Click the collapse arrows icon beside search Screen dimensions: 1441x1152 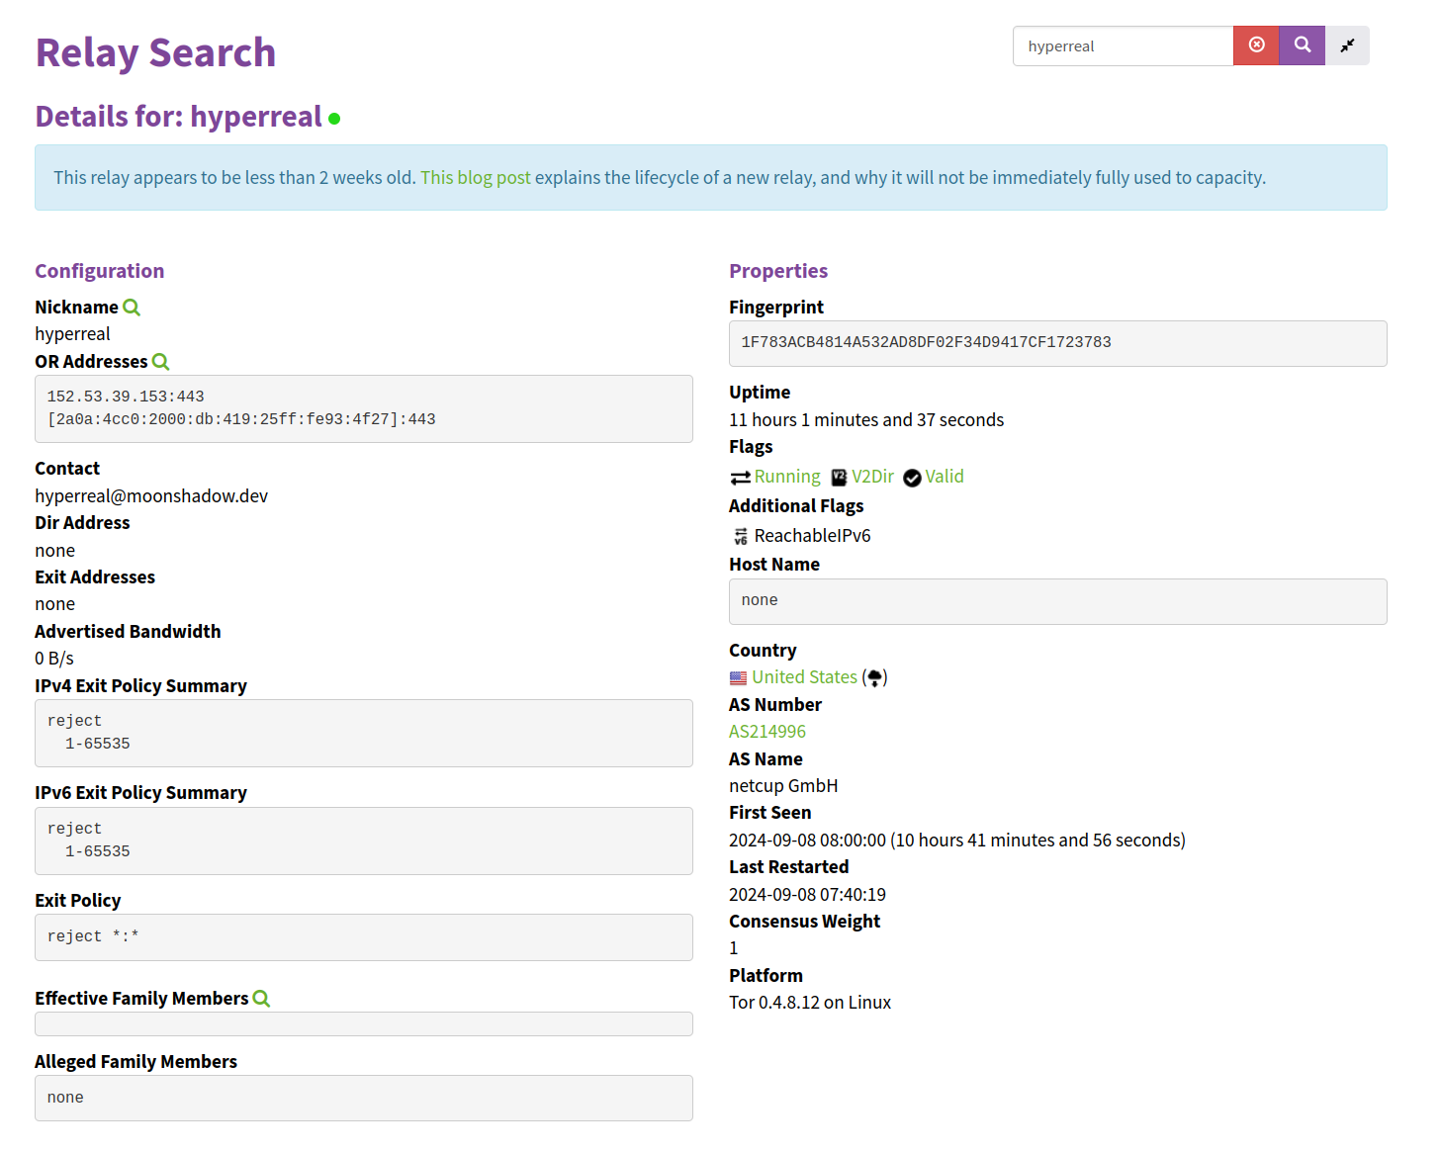(x=1347, y=45)
